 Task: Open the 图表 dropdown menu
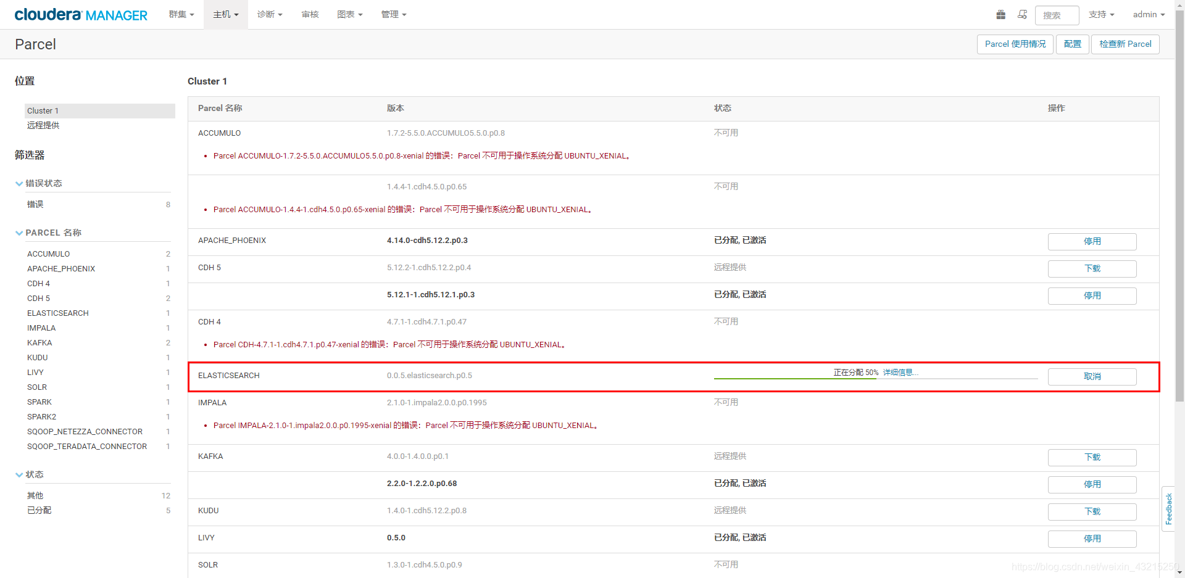click(350, 14)
